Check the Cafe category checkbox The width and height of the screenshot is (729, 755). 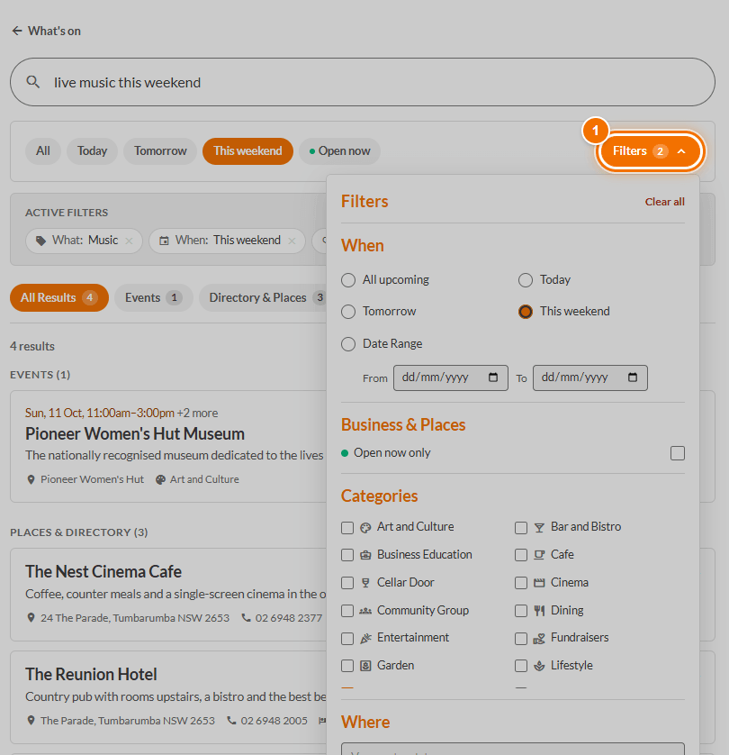click(521, 555)
